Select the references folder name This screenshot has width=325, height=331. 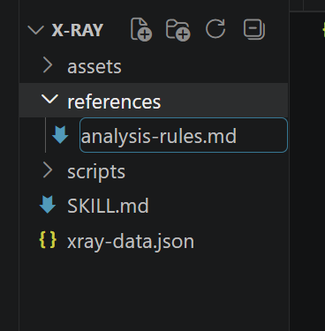tap(114, 102)
